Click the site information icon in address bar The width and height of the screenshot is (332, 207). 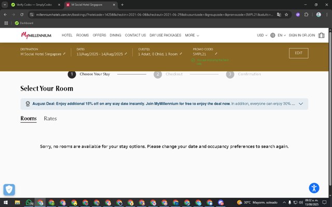[32, 14]
